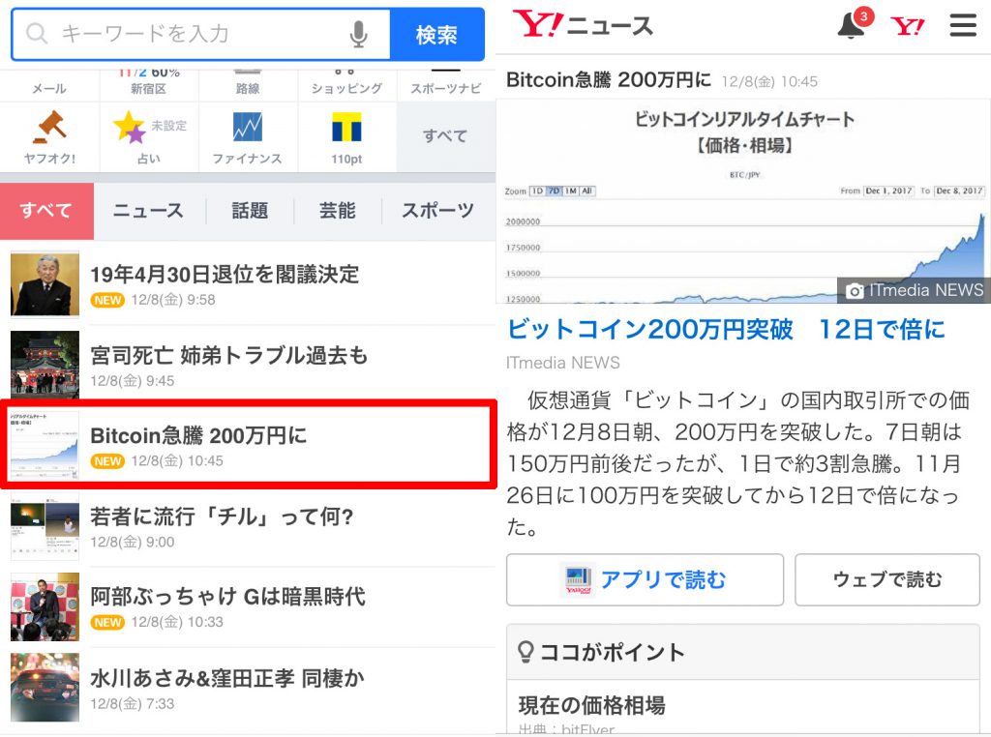Open notifications bell with 3 badge

pos(854,24)
